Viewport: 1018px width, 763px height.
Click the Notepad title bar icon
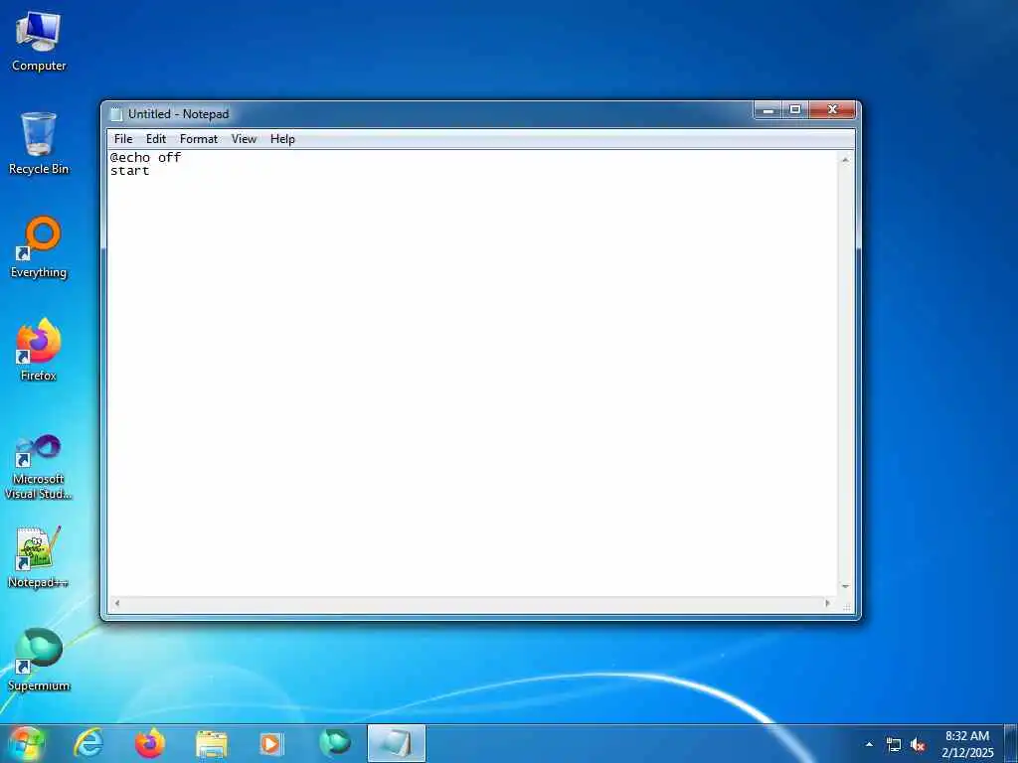(x=116, y=114)
